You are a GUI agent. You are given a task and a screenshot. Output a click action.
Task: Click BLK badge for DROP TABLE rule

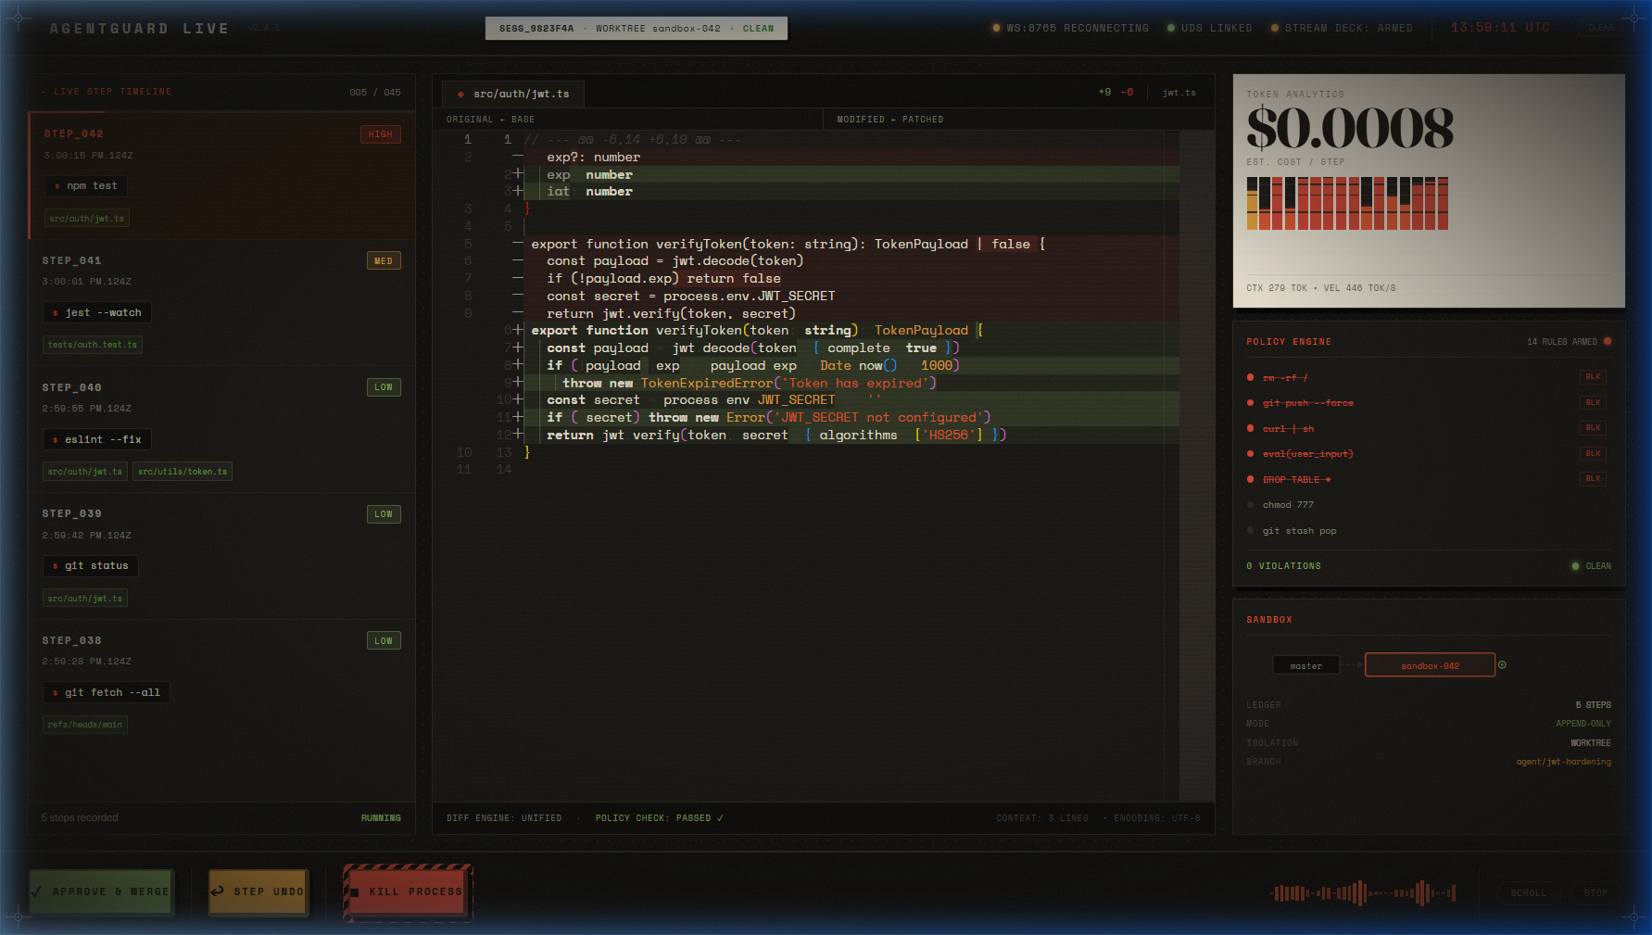pos(1593,479)
